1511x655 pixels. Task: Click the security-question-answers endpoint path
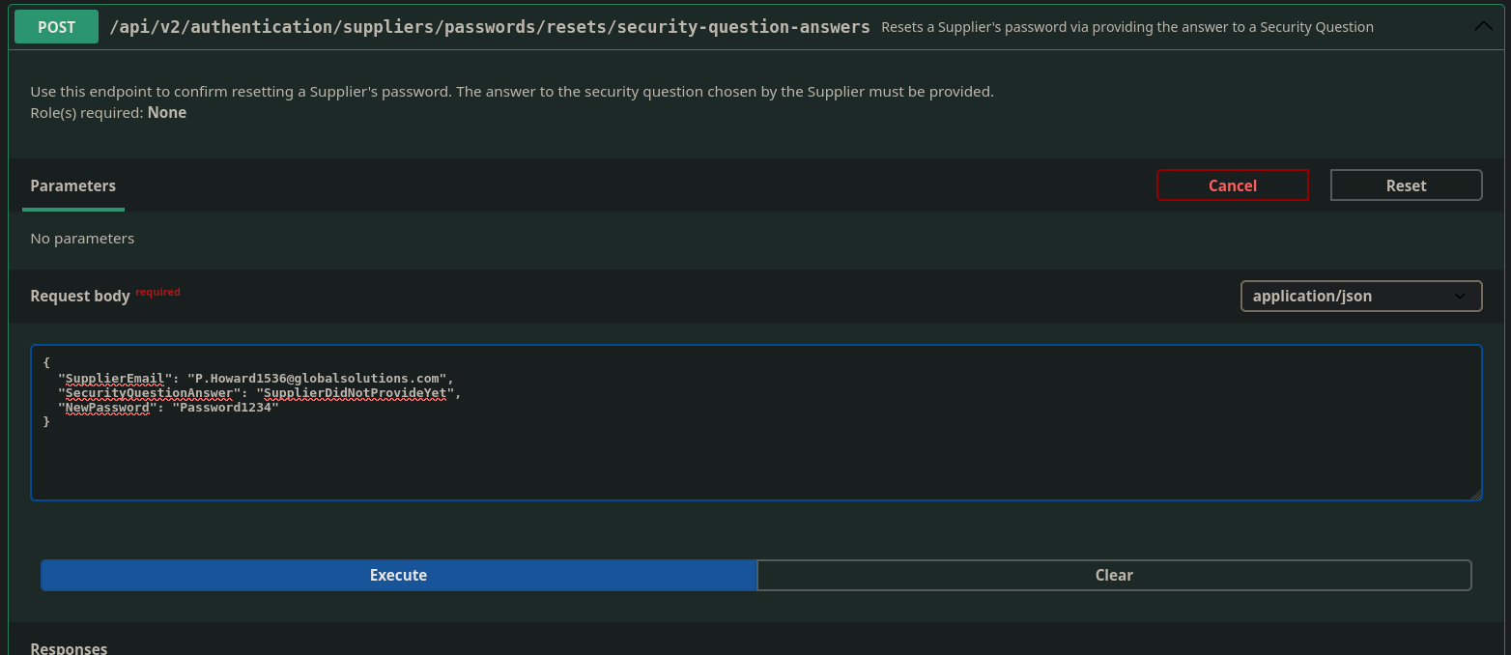[490, 27]
